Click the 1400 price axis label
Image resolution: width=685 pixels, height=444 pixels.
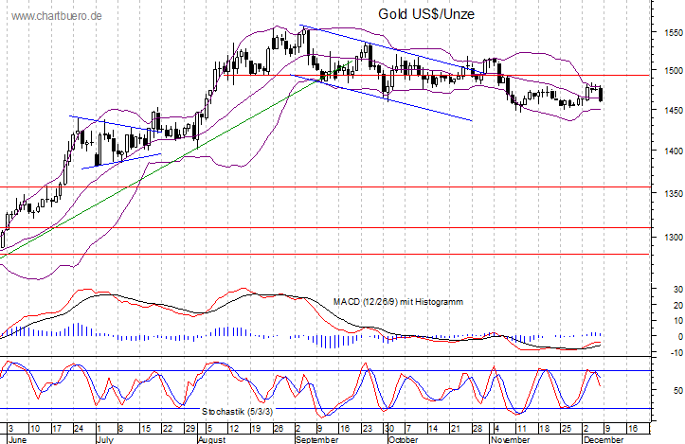(x=674, y=151)
